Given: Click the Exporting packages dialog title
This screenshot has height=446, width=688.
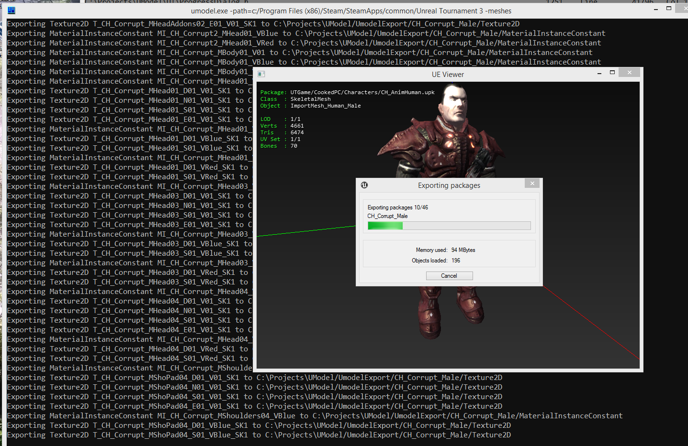Looking at the screenshot, I should pyautogui.click(x=449, y=185).
